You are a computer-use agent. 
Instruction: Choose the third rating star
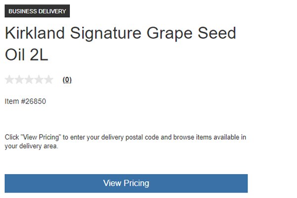point(29,80)
